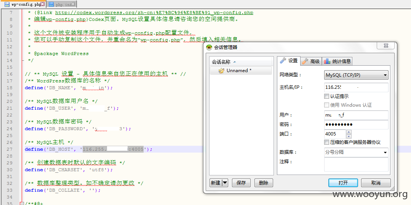Viewport: 411px width, 205px height.
Task: Select the wp-config.php file tab
Action: click(23, 4)
